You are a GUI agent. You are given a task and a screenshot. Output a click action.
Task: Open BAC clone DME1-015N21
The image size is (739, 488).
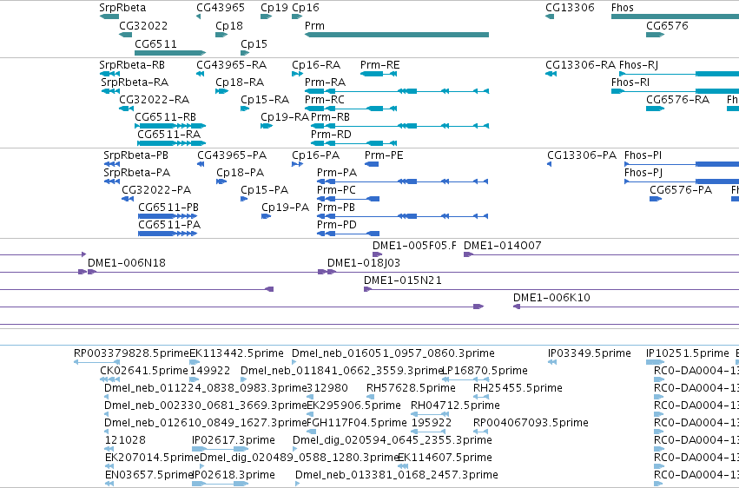403,280
